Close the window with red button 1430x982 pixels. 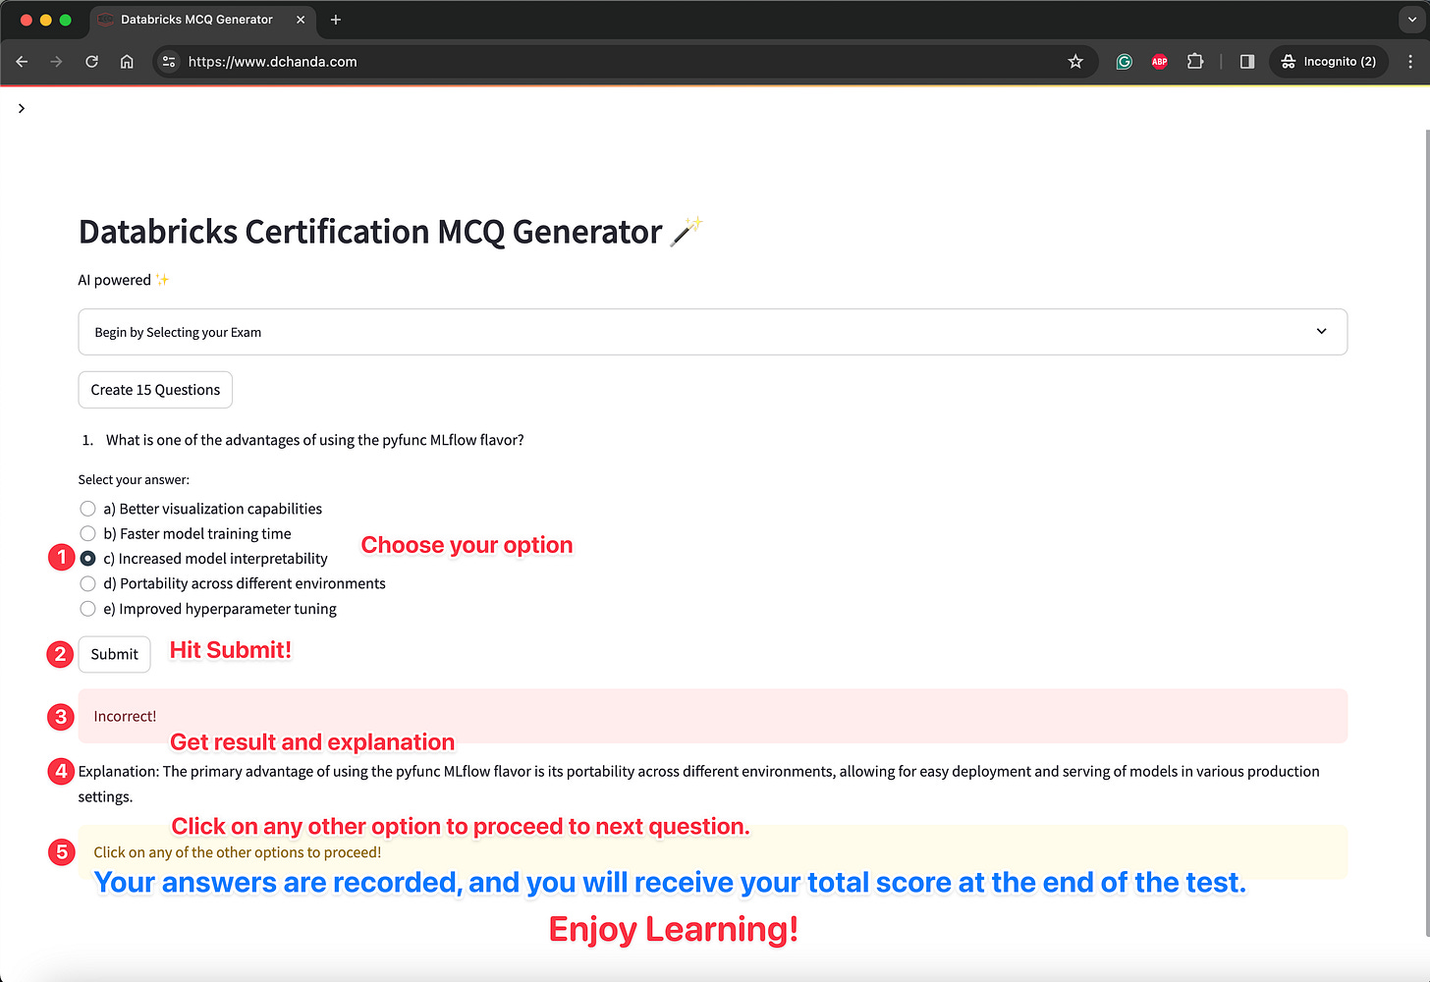pyautogui.click(x=27, y=20)
